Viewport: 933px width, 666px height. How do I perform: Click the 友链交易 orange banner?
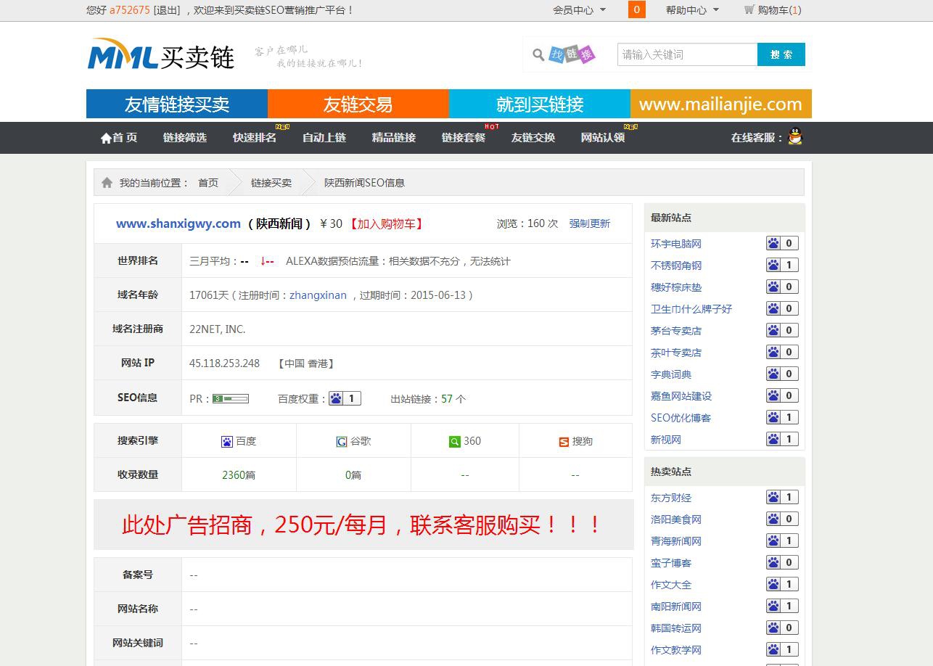[358, 104]
